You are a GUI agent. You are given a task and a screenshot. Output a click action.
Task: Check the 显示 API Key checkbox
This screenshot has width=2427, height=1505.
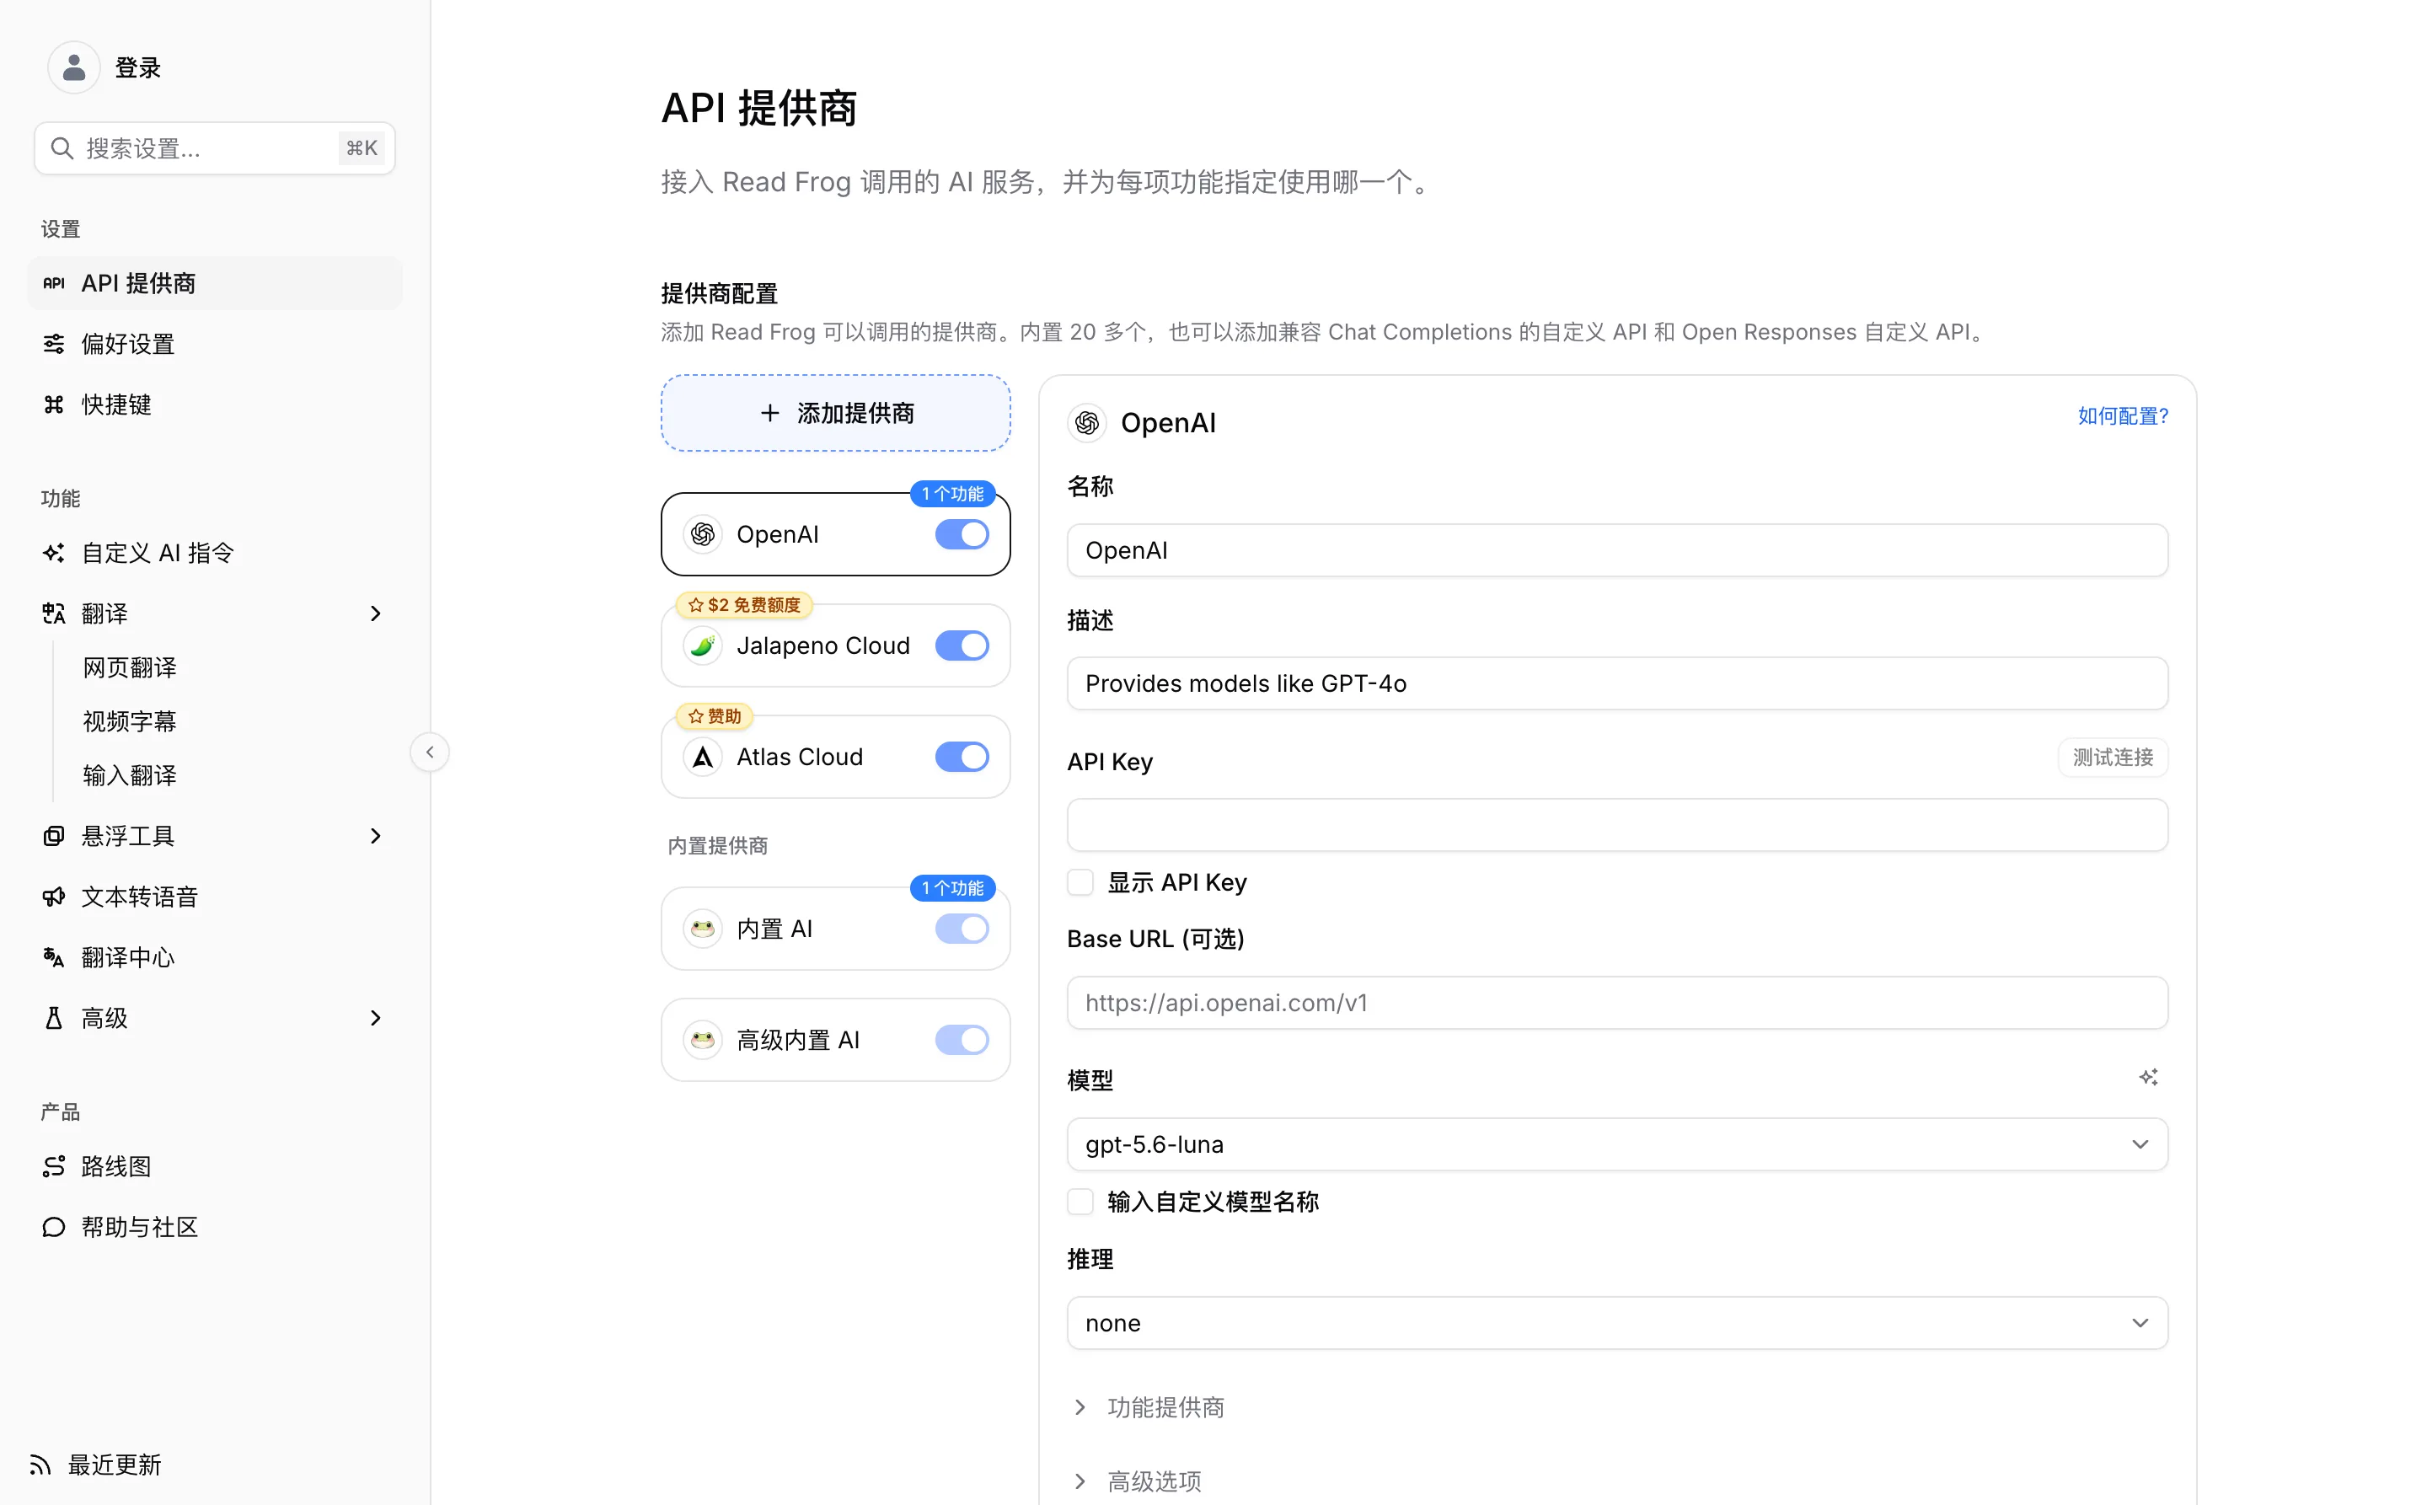[x=1080, y=883]
